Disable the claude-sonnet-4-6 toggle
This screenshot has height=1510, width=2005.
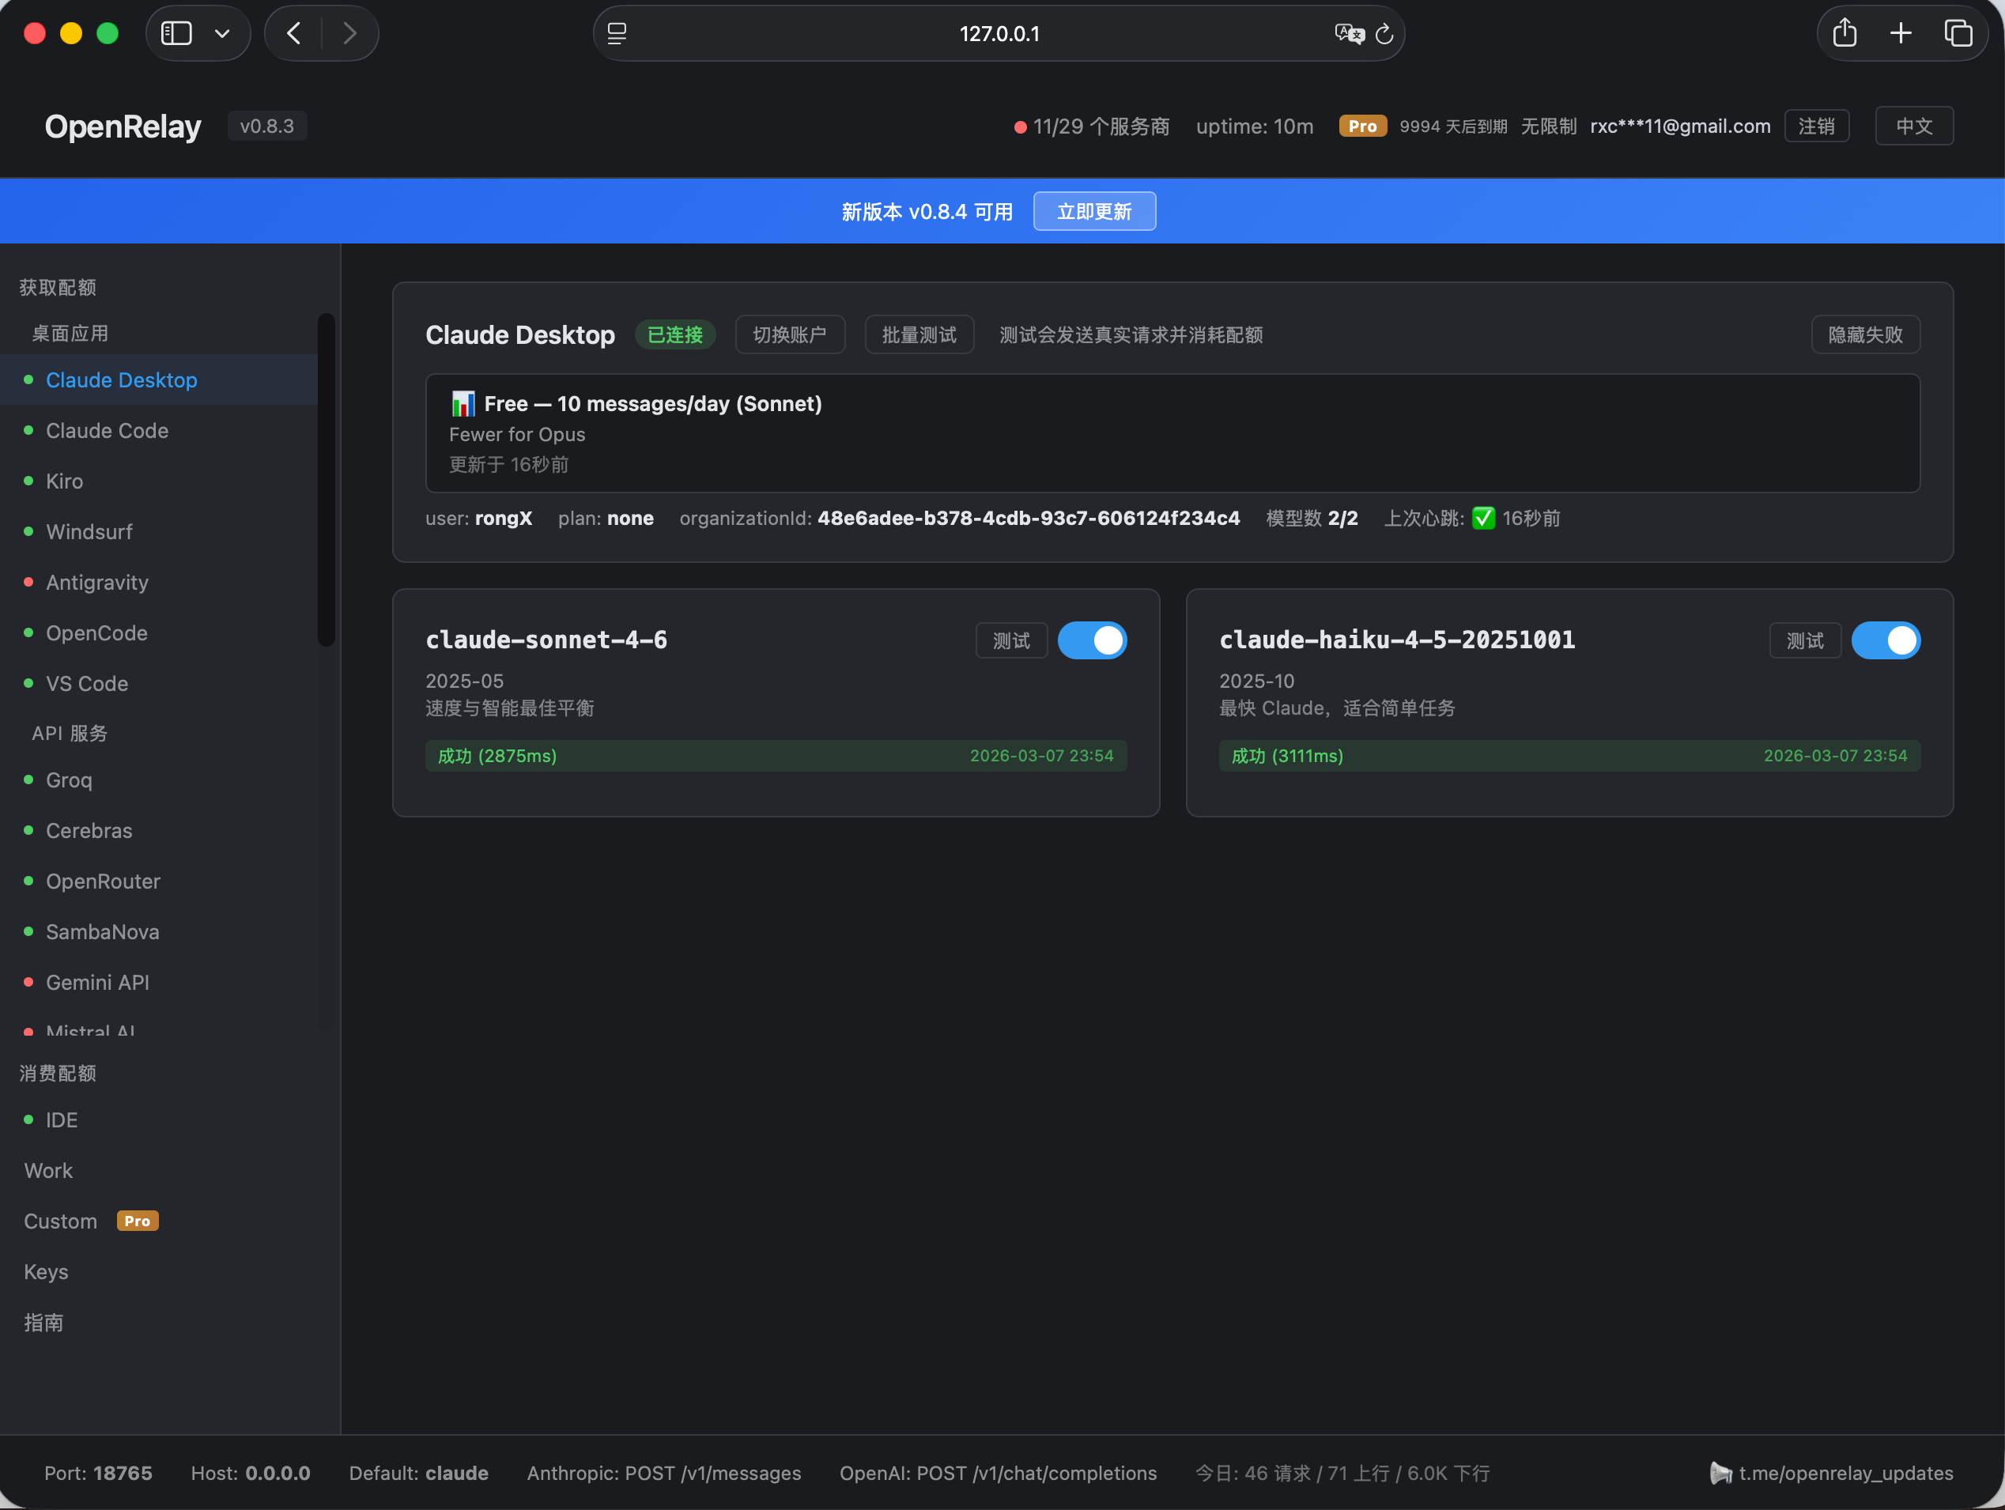point(1093,641)
